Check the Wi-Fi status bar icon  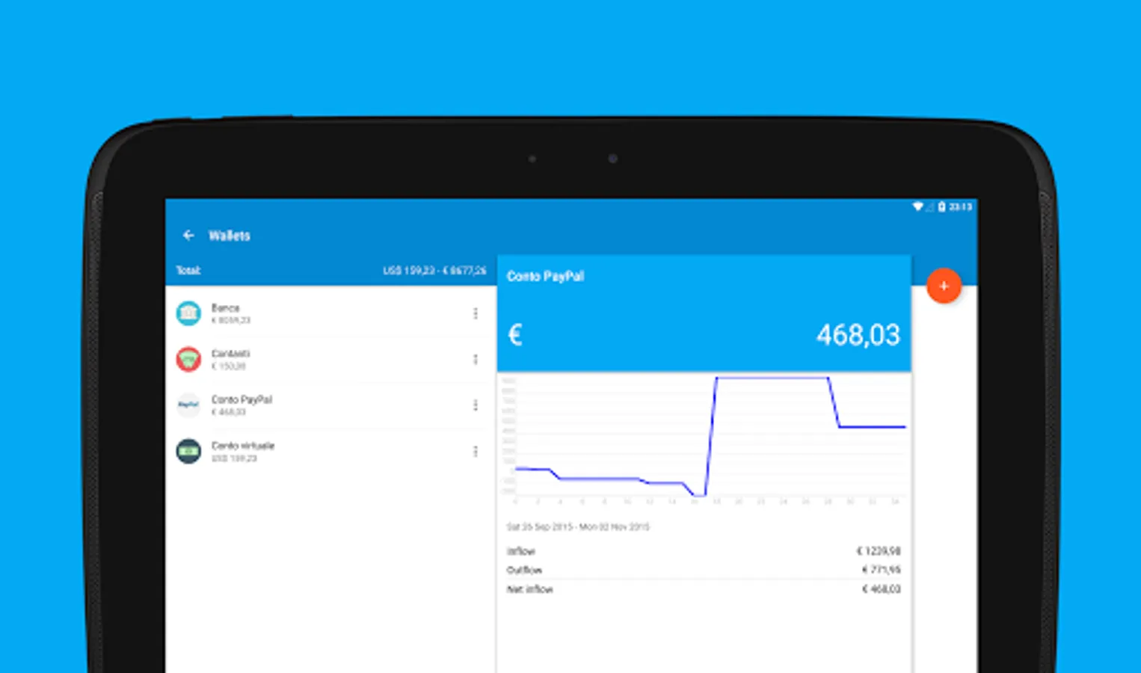tap(917, 207)
